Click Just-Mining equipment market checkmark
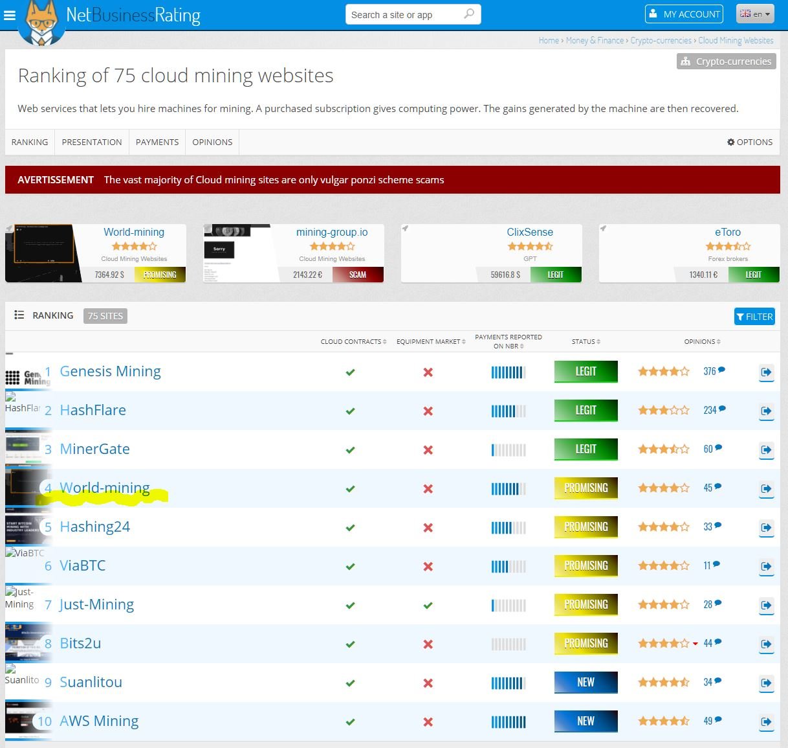This screenshot has height=748, width=788. point(428,606)
